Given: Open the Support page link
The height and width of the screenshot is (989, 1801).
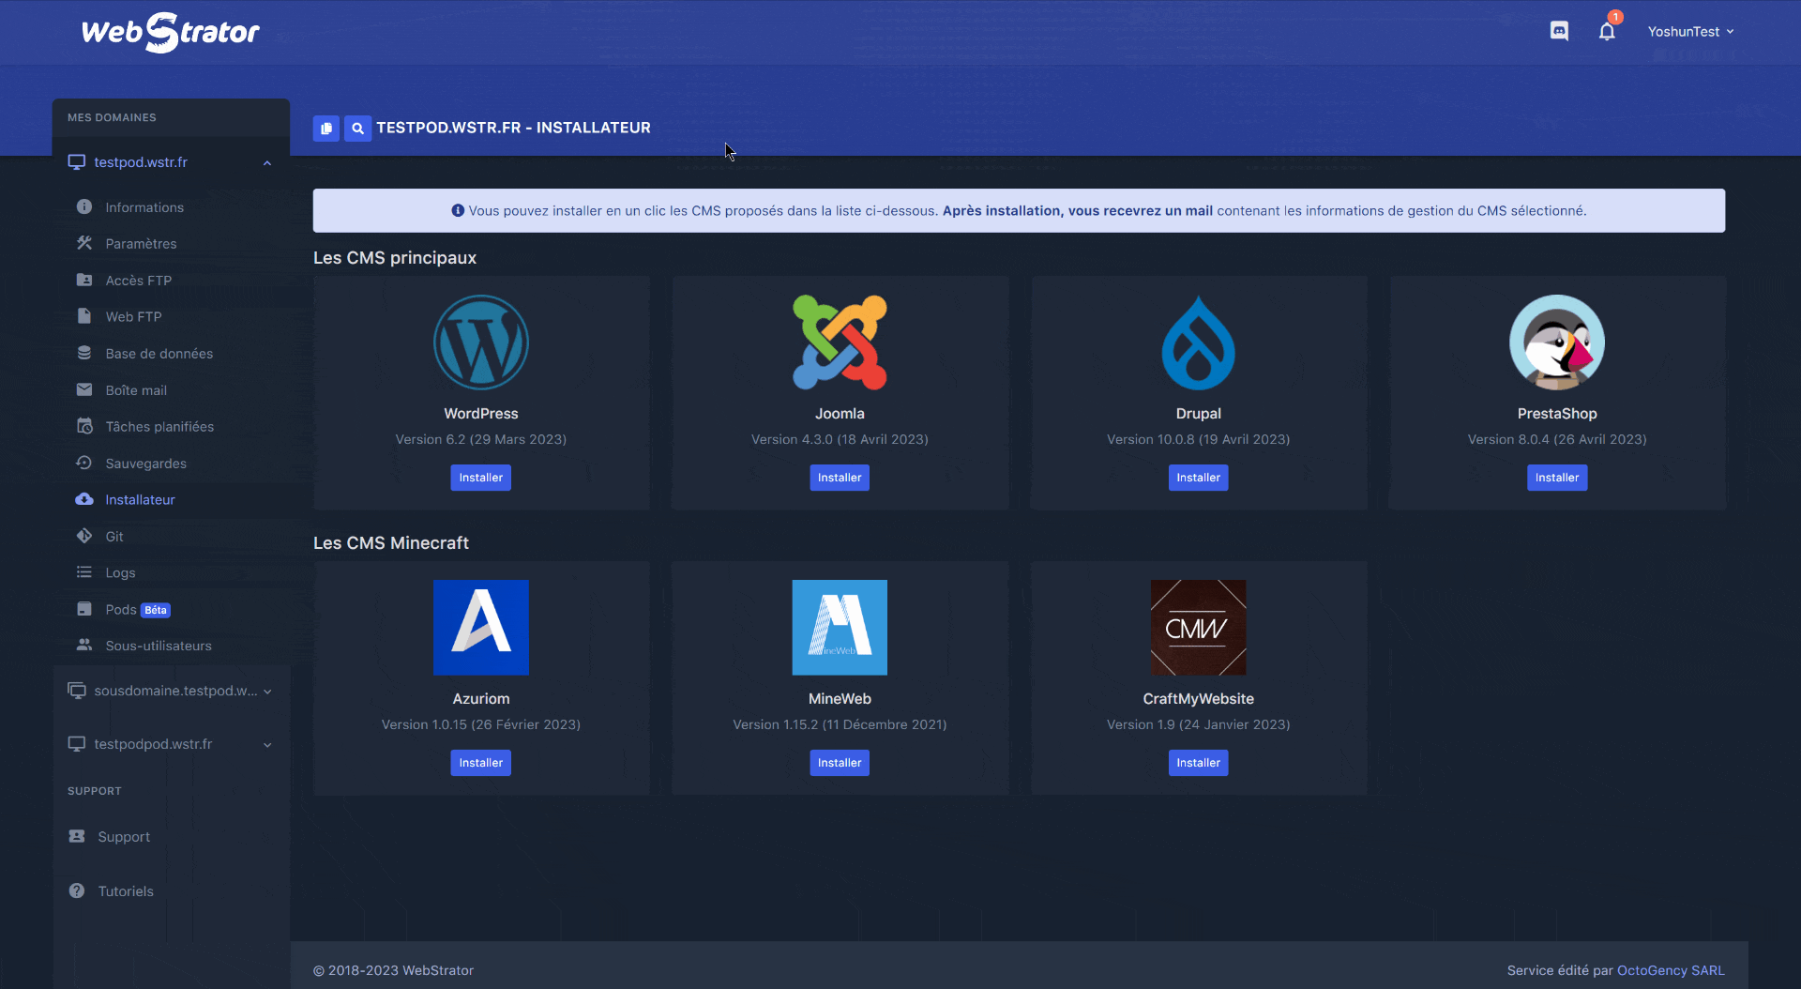Looking at the screenshot, I should [124, 837].
